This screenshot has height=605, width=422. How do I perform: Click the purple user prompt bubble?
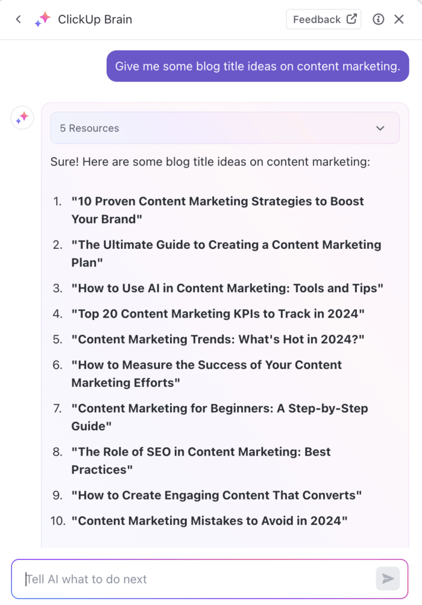click(x=257, y=66)
